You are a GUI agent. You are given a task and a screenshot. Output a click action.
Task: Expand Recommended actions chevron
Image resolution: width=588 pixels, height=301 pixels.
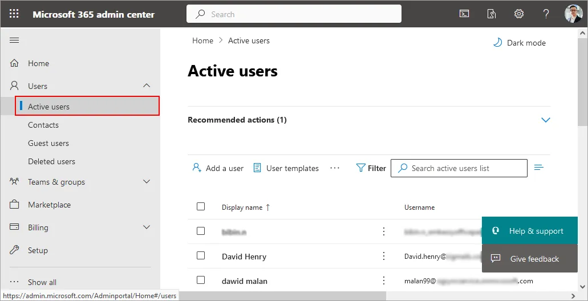[x=546, y=120]
